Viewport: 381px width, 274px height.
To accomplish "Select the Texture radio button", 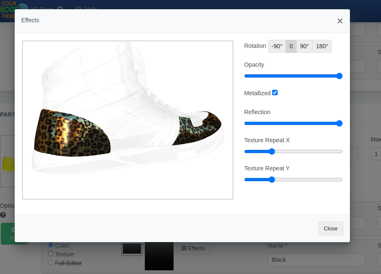I will click(x=51, y=254).
